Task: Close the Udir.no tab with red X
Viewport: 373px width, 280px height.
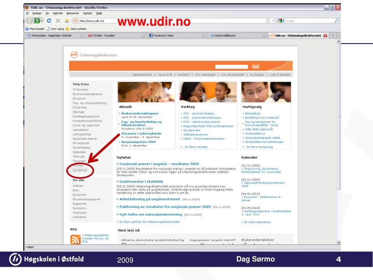Action: tap(325, 35)
